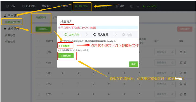Expand the test10086 user dropdown
Image resolution: width=196 pixels, height=102 pixels.
(x=151, y=6)
